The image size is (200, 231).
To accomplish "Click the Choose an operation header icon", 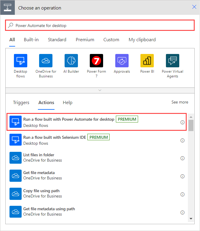I will [7, 7].
